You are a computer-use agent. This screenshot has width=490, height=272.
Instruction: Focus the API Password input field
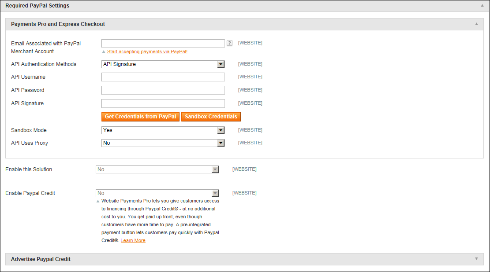163,90
